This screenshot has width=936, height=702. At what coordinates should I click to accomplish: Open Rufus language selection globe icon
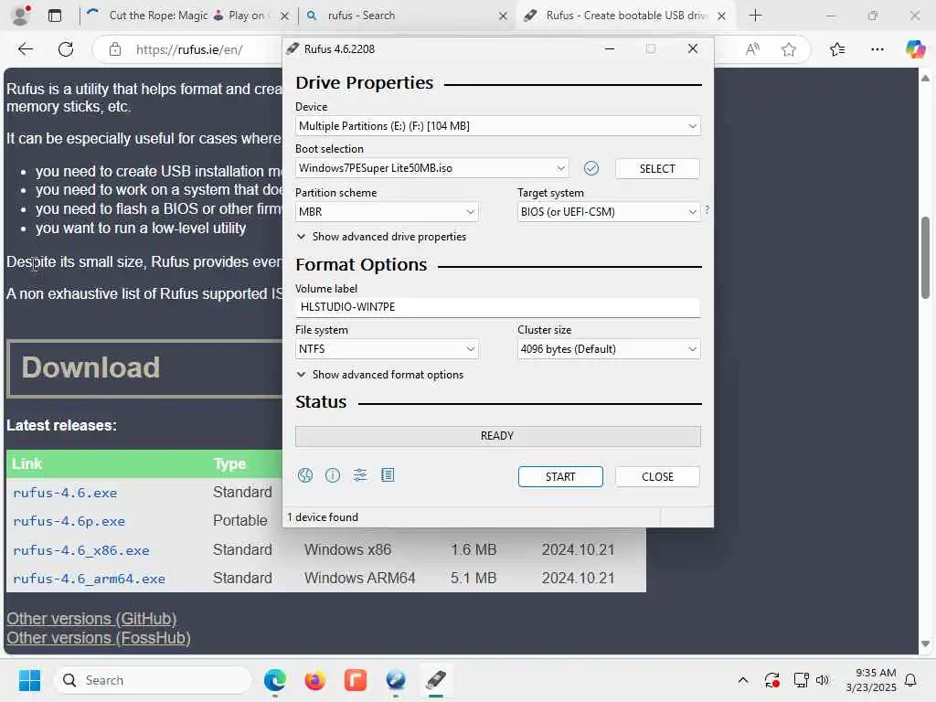coord(305,475)
